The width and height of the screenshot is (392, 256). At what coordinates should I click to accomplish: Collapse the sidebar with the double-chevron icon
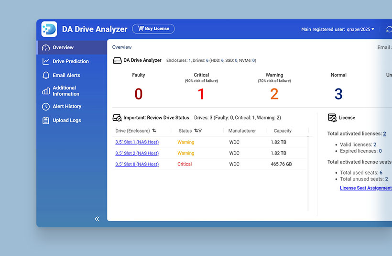[x=97, y=219]
